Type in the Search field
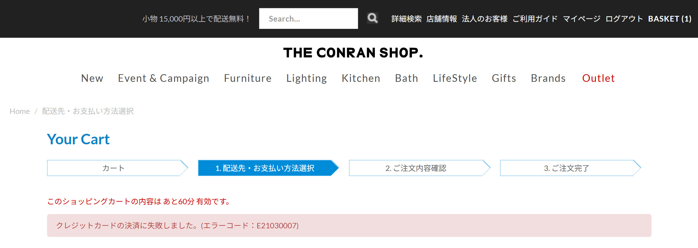 (x=308, y=19)
